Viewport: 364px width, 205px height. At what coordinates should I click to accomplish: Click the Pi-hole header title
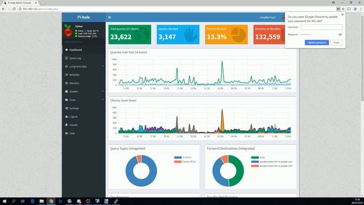(x=84, y=17)
